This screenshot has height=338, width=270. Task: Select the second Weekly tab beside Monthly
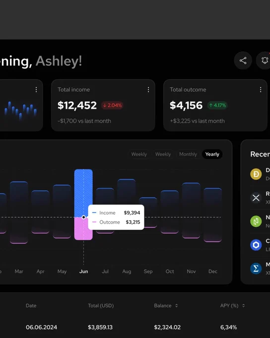(163, 154)
